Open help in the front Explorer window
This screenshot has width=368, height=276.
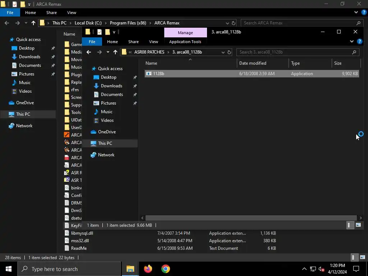point(359,42)
